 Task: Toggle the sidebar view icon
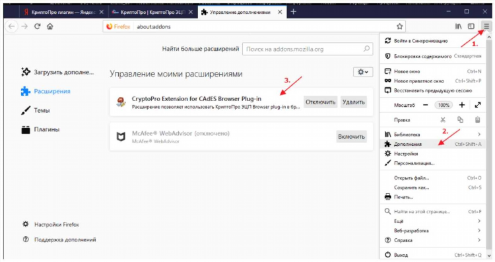(471, 26)
